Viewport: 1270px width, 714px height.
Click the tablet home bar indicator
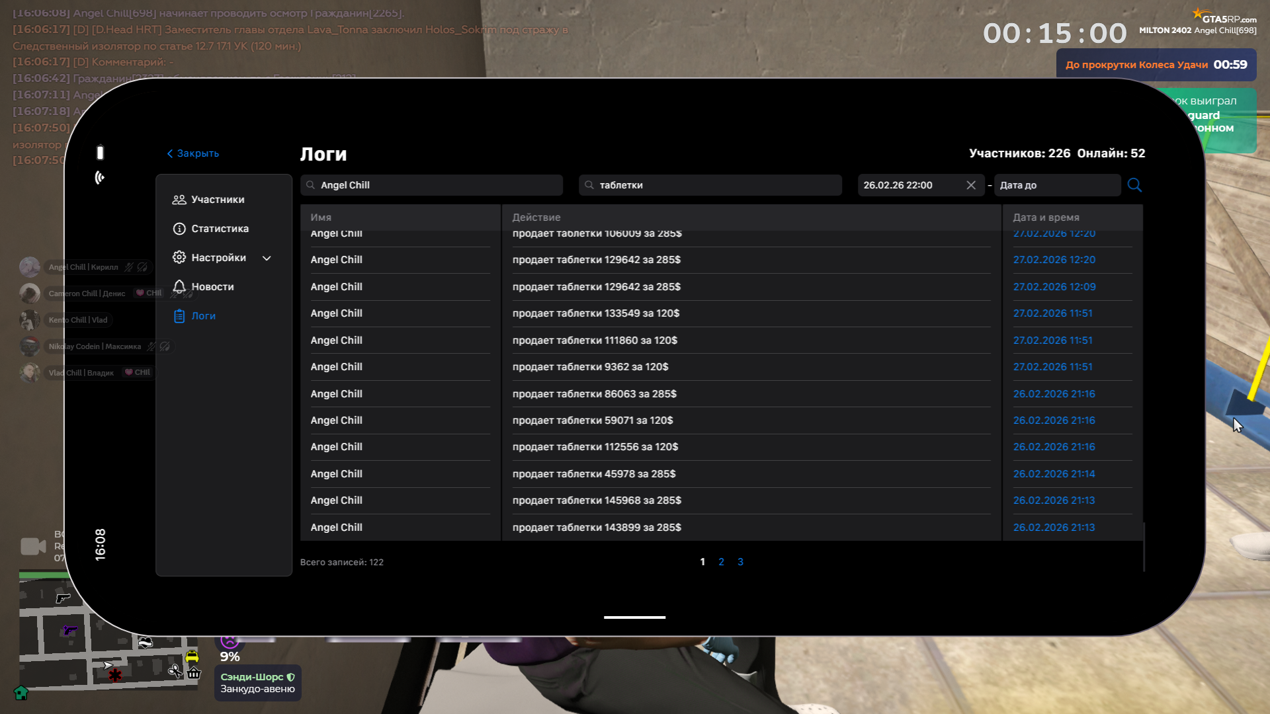tap(634, 617)
